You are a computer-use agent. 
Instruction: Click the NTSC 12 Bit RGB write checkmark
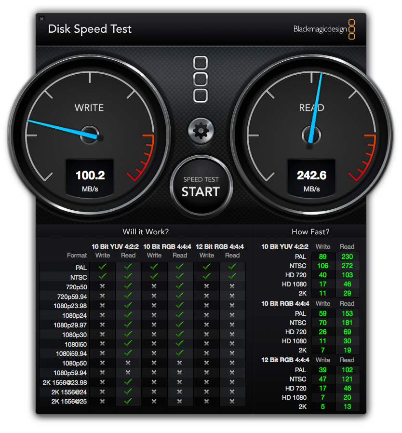pyautogui.click(x=206, y=276)
